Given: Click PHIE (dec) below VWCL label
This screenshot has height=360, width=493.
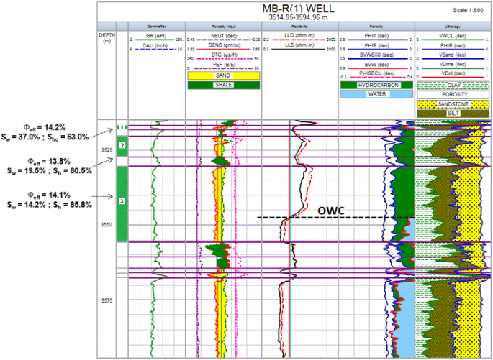Looking at the screenshot, I should (x=453, y=46).
